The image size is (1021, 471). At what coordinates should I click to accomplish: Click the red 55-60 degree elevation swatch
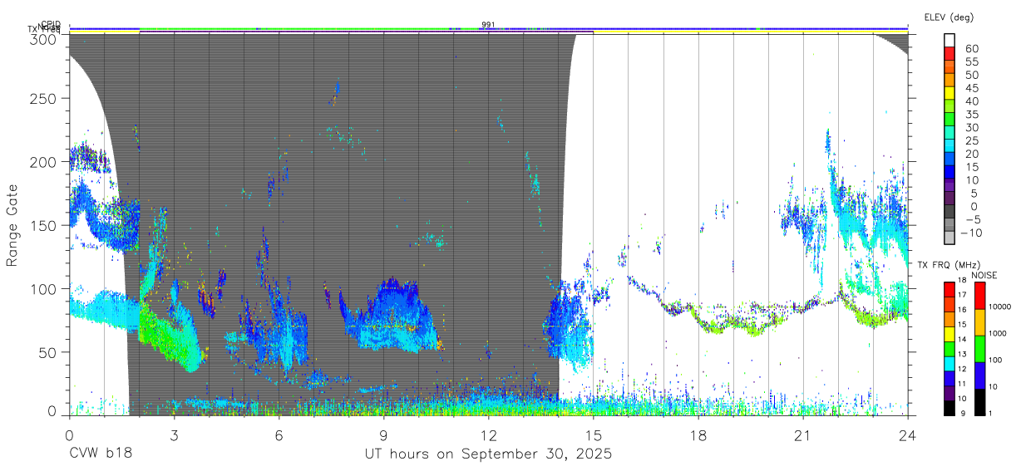point(950,55)
